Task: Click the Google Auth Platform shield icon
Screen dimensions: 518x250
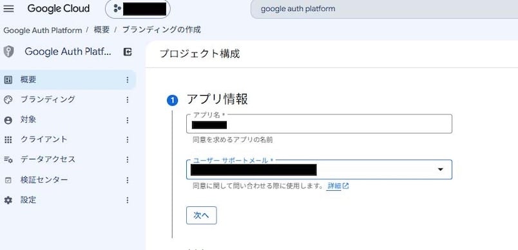Action: tap(8, 51)
